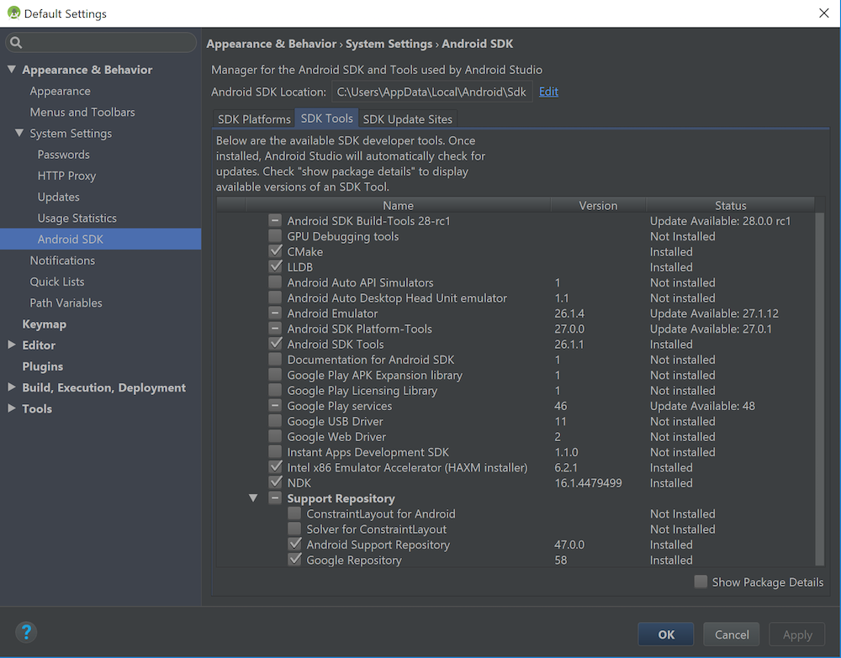Click the search magnifier icon
Viewport: 841px width, 658px height.
(16, 43)
